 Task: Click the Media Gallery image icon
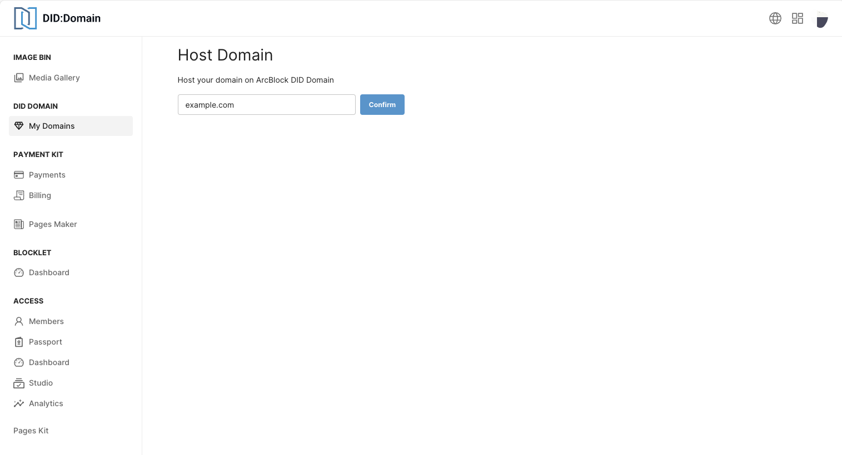[x=19, y=78]
